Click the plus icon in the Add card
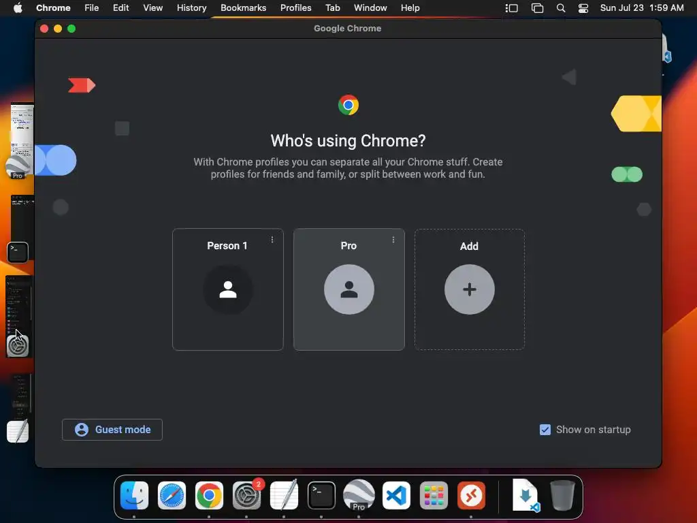 pyautogui.click(x=470, y=289)
